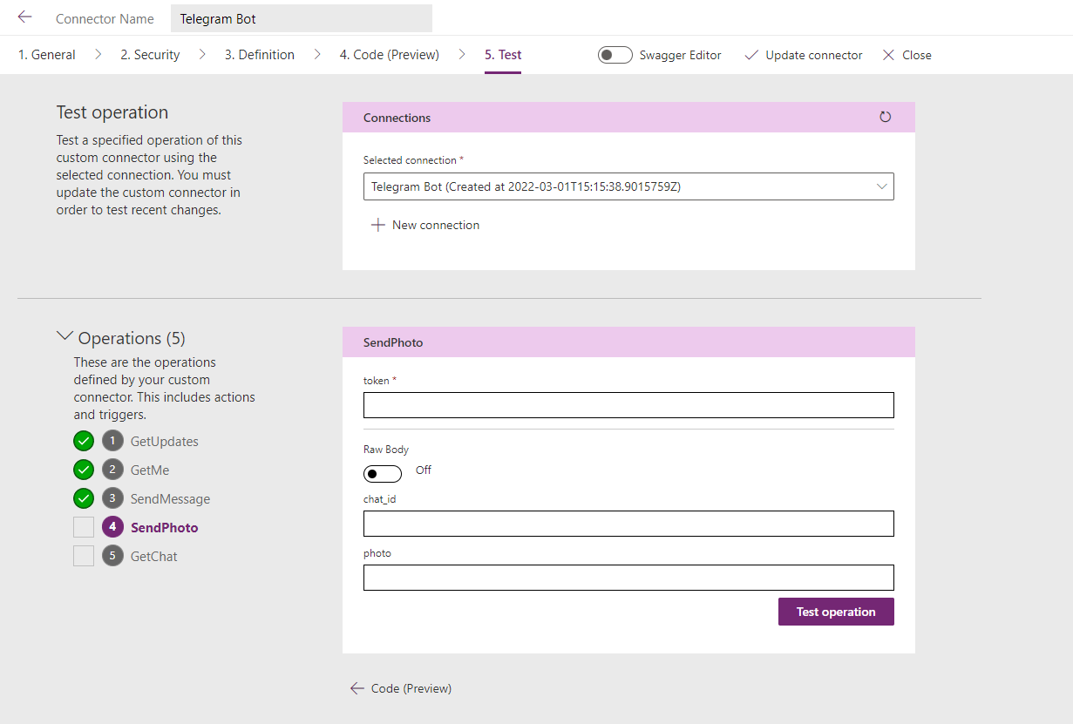Image resolution: width=1073 pixels, height=724 pixels.
Task: Open the 4. Code (Preview) step
Action: (390, 55)
